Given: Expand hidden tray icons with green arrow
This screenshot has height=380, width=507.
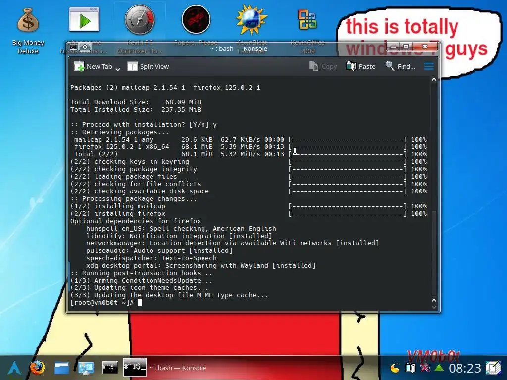Looking at the screenshot, I should coord(439,368).
